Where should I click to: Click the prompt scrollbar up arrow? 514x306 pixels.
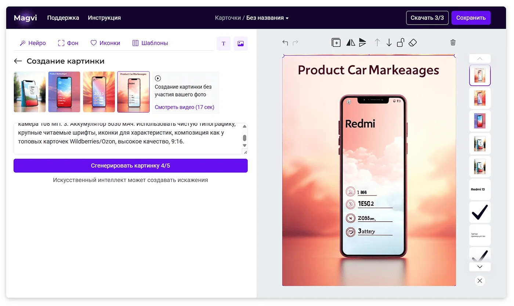(x=245, y=127)
